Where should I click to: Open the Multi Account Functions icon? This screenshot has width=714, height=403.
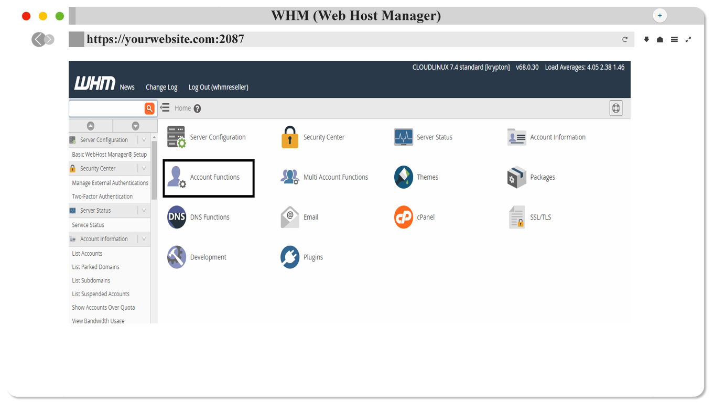tap(290, 177)
